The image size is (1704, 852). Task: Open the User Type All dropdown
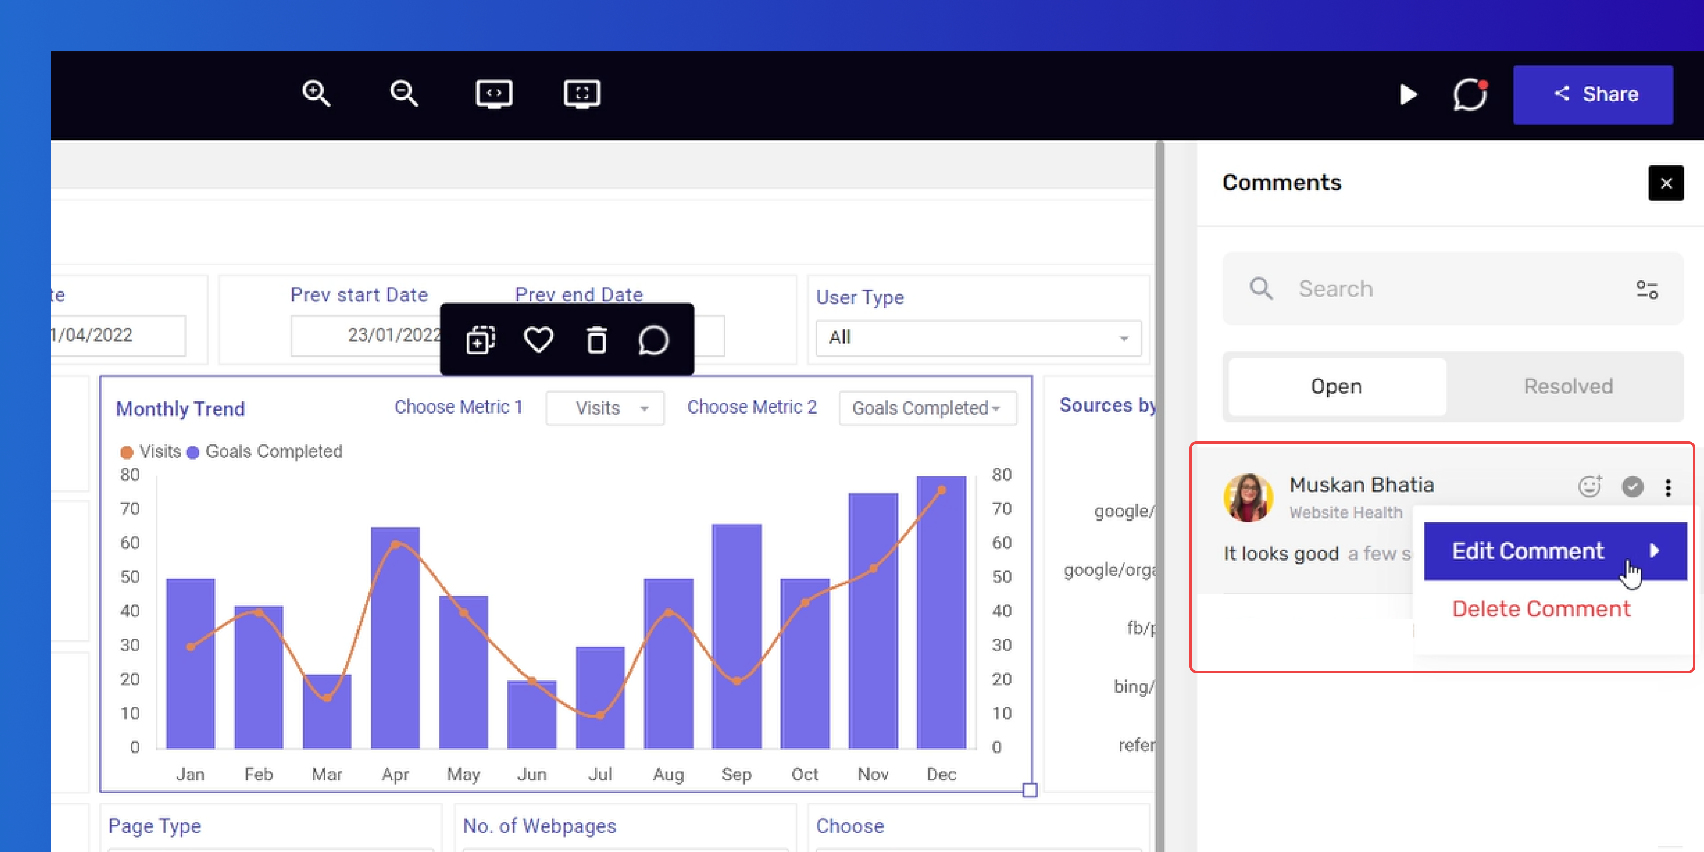coord(979,338)
